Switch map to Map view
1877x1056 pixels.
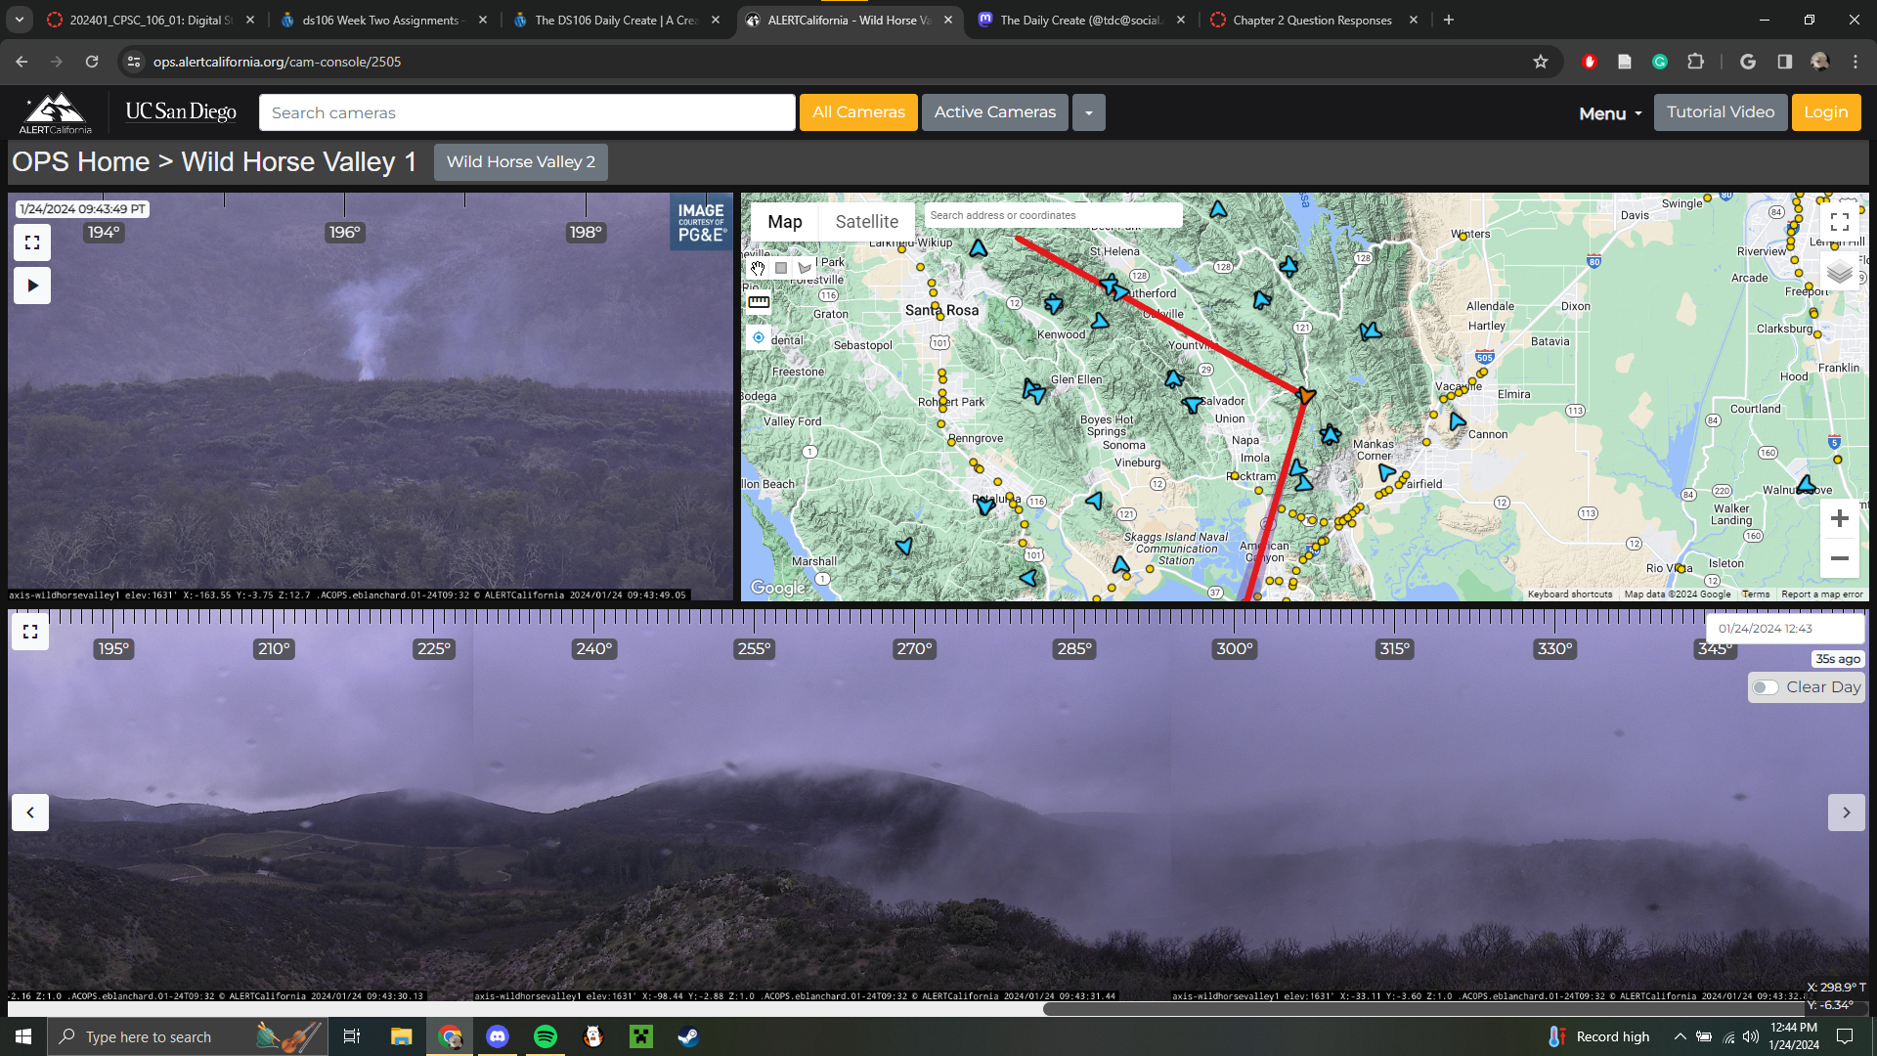click(x=784, y=222)
